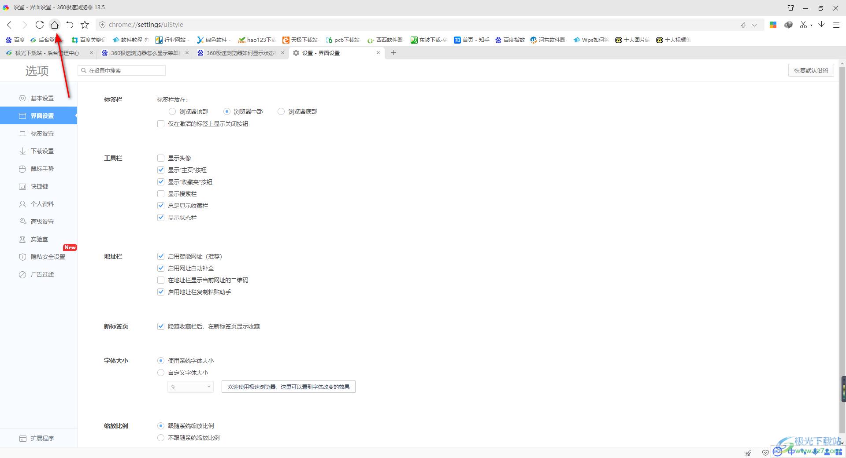Expand the screenshot tool dropdown arrow
846x458 pixels.
[811, 25]
